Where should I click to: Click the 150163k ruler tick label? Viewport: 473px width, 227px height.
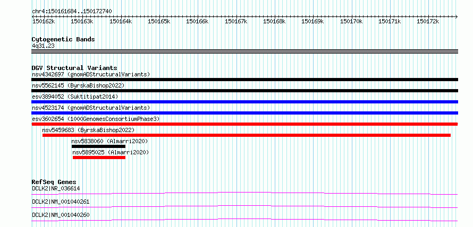(x=82, y=22)
